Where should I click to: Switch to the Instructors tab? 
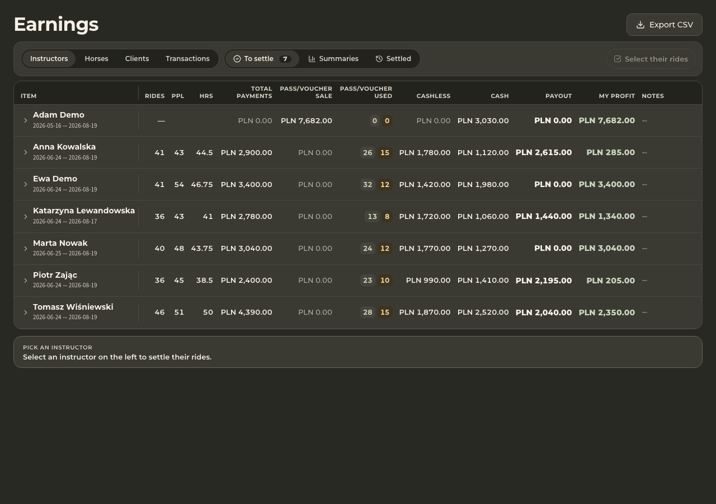tap(49, 59)
